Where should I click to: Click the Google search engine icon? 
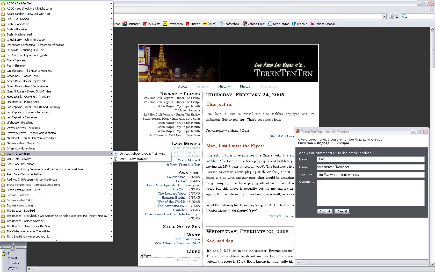404,16
